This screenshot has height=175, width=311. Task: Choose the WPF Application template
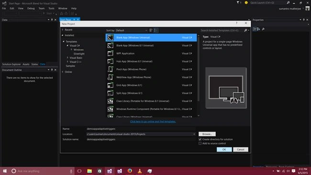click(x=151, y=53)
